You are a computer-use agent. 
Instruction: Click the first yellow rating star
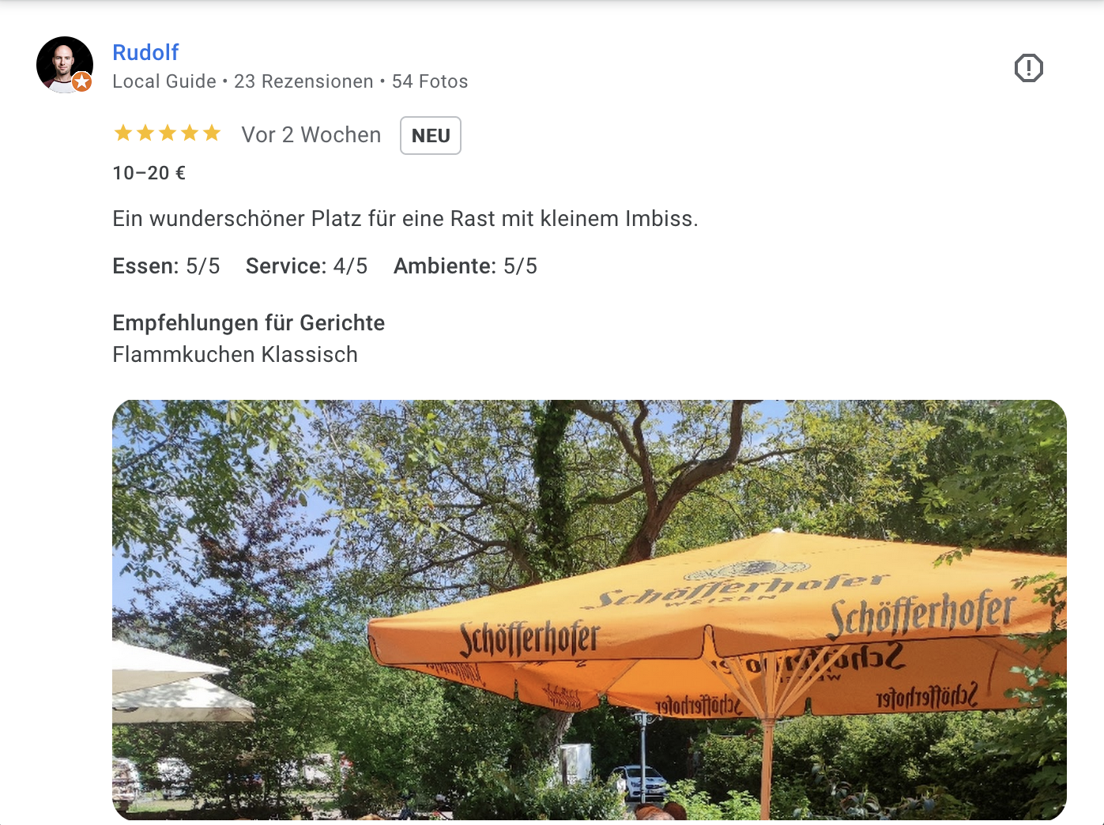coord(123,133)
